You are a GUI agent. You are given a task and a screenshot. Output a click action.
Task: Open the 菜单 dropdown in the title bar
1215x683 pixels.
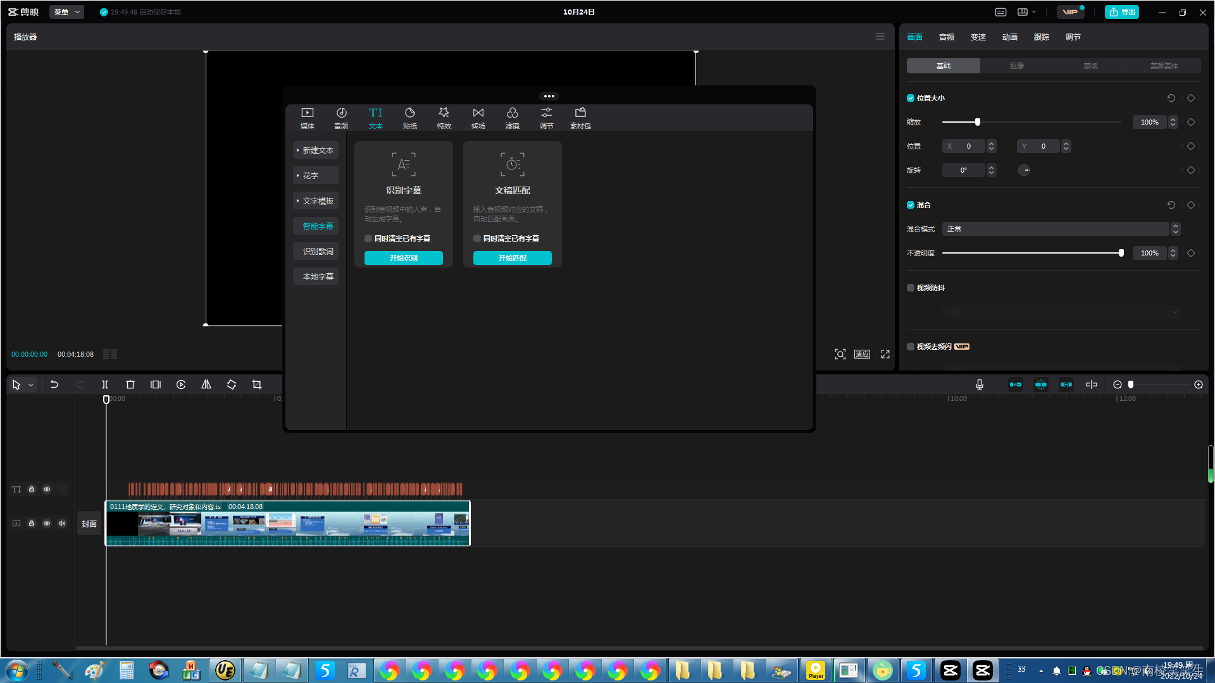pyautogui.click(x=66, y=12)
